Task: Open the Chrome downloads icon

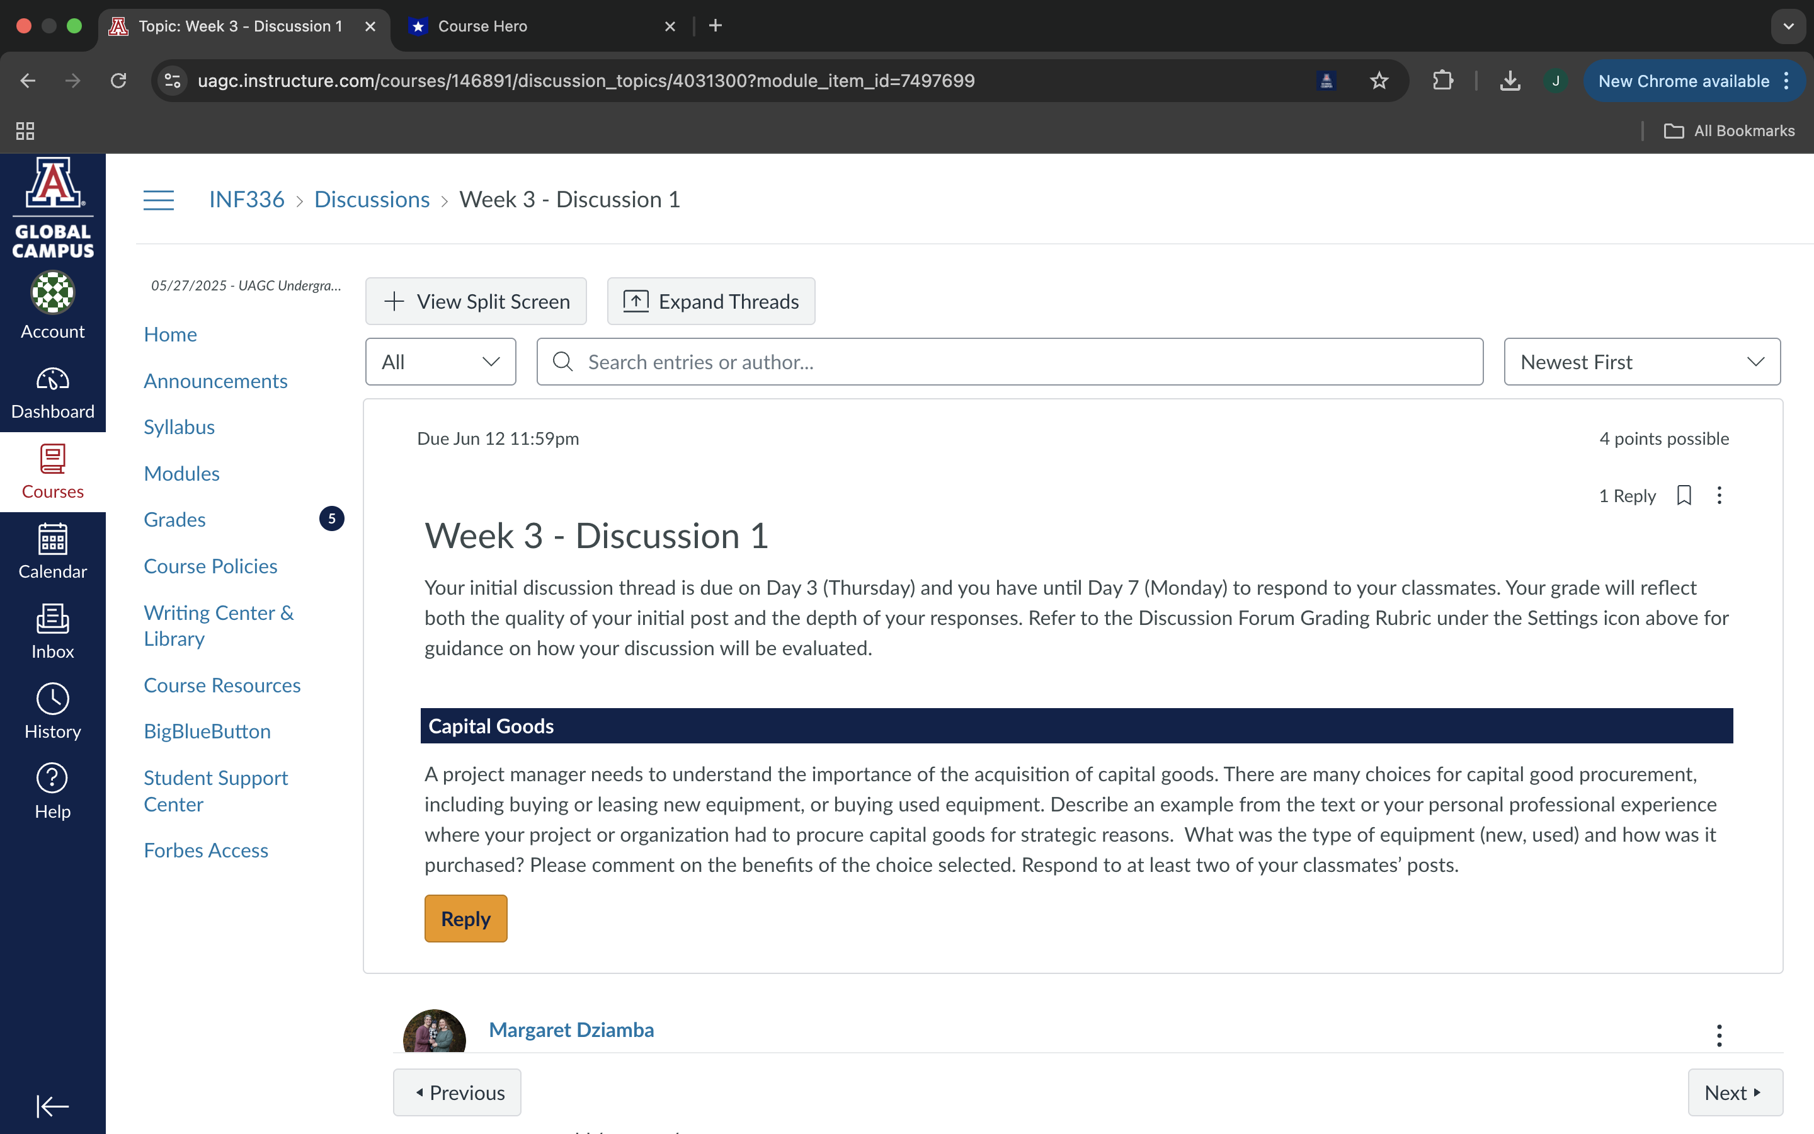Action: (x=1510, y=81)
